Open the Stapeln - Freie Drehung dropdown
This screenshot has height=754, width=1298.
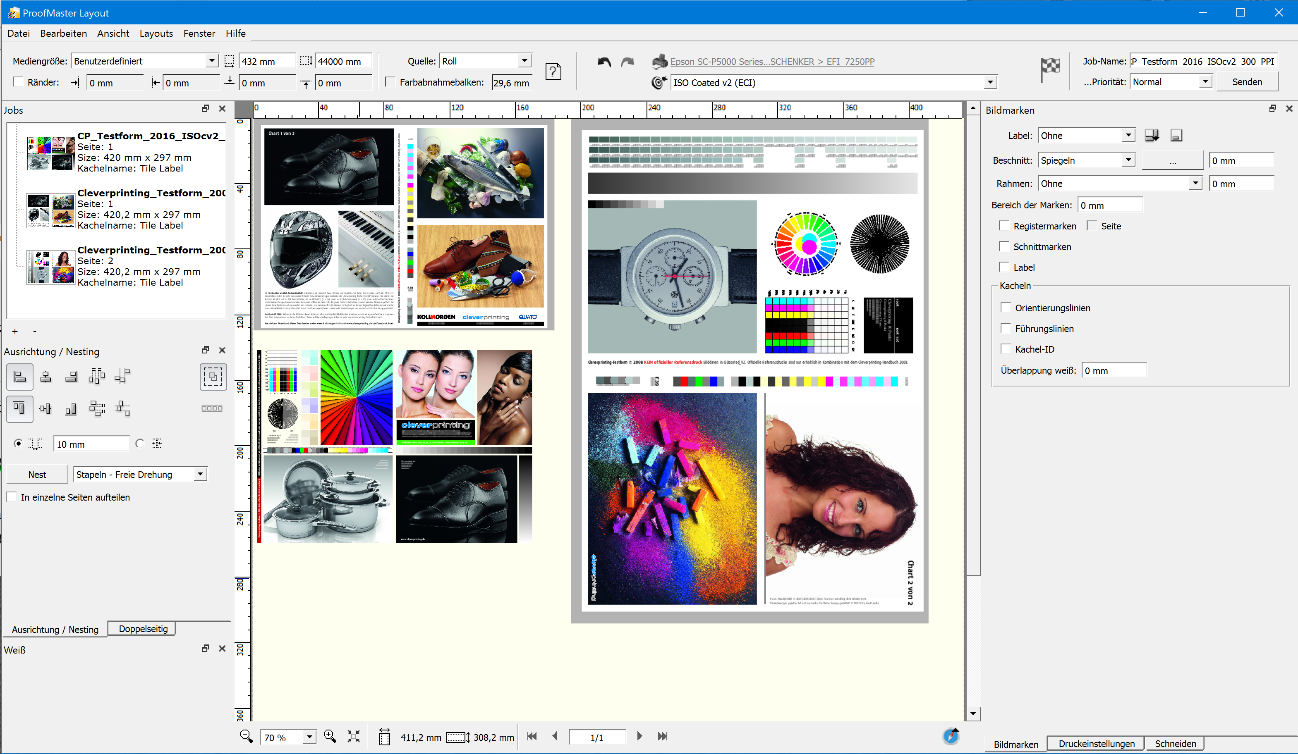[200, 474]
